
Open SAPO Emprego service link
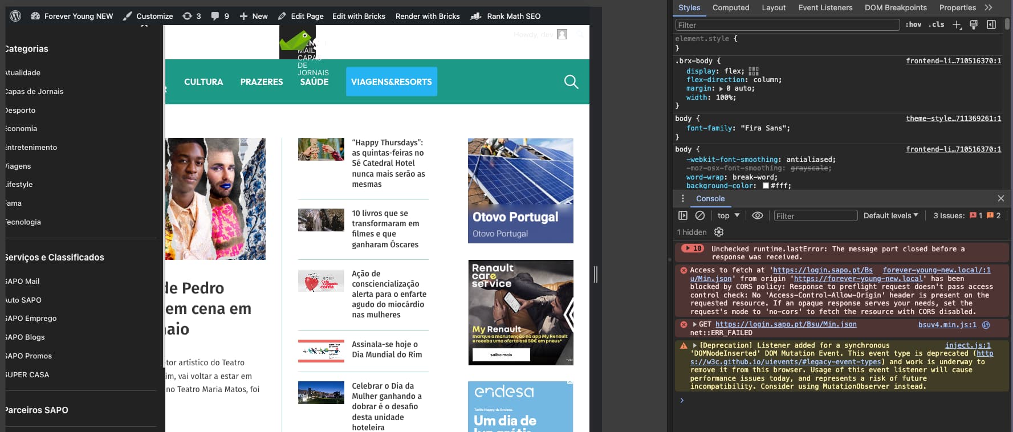[31, 318]
